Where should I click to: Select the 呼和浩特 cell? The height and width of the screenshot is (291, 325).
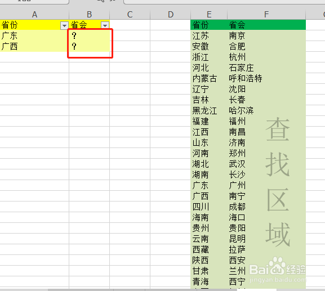tap(266, 78)
